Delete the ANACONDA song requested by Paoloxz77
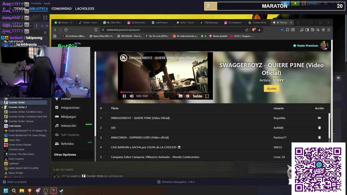 319,137
